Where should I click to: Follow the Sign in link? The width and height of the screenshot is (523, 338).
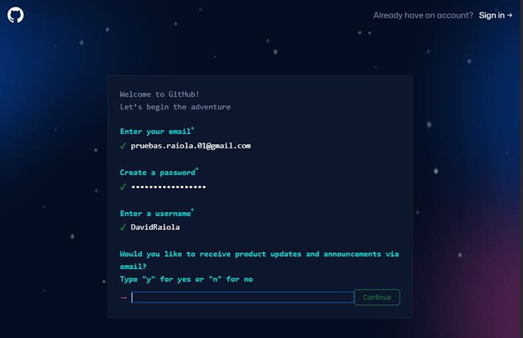pos(496,15)
